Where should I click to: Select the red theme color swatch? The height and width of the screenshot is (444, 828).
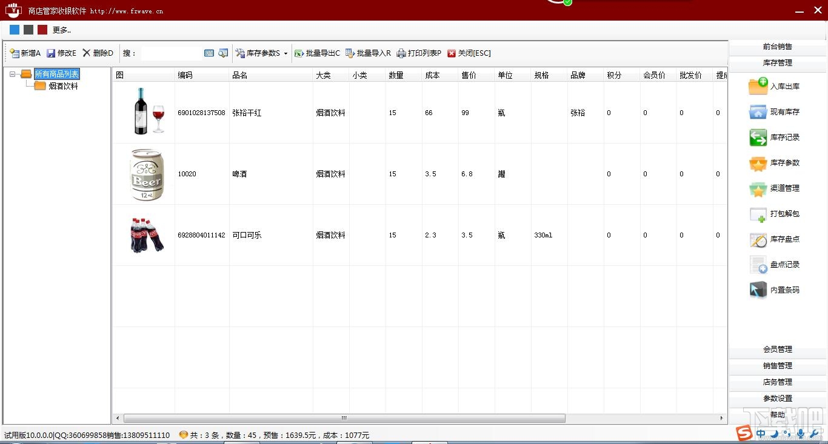(42, 29)
